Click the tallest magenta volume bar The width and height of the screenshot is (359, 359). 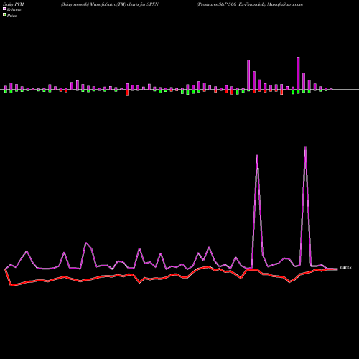coord(298,74)
